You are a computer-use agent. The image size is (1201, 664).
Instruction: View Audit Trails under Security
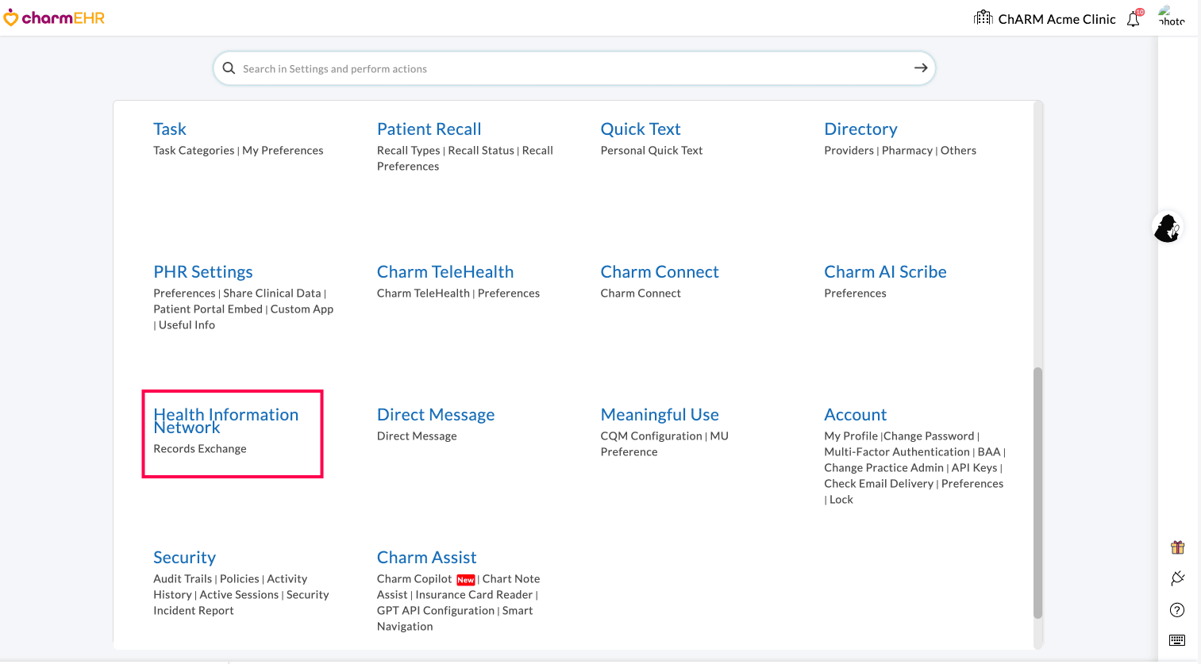pyautogui.click(x=182, y=578)
